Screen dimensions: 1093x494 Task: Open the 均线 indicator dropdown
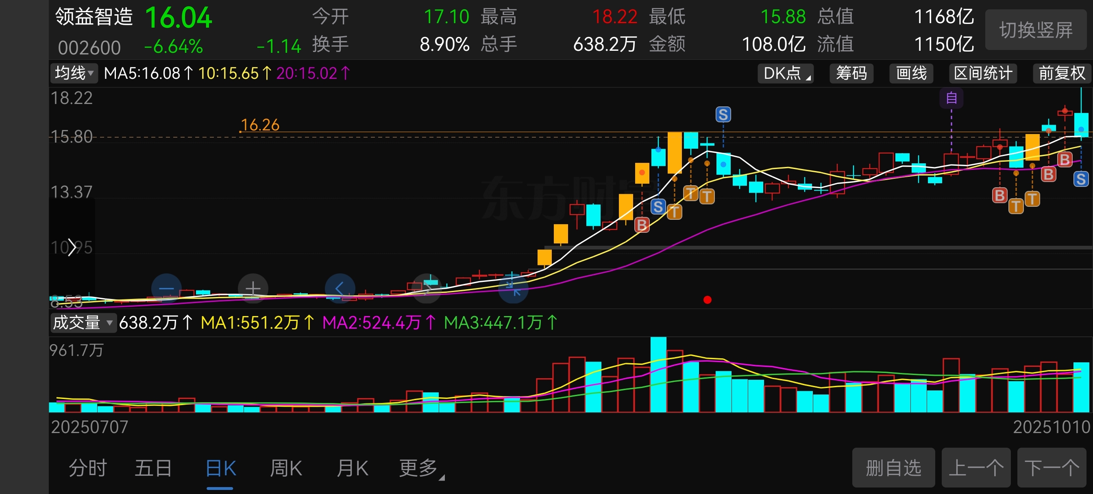(74, 73)
